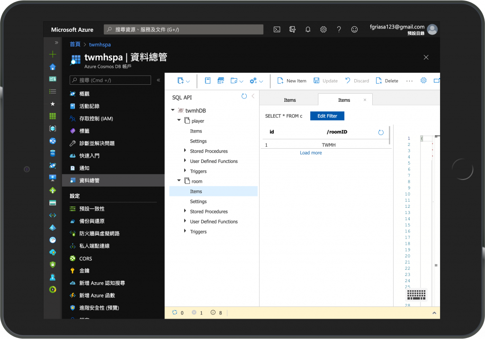Click the twmhspa breadcrumb link
Viewport: 485px width, 339px height.
click(x=100, y=45)
